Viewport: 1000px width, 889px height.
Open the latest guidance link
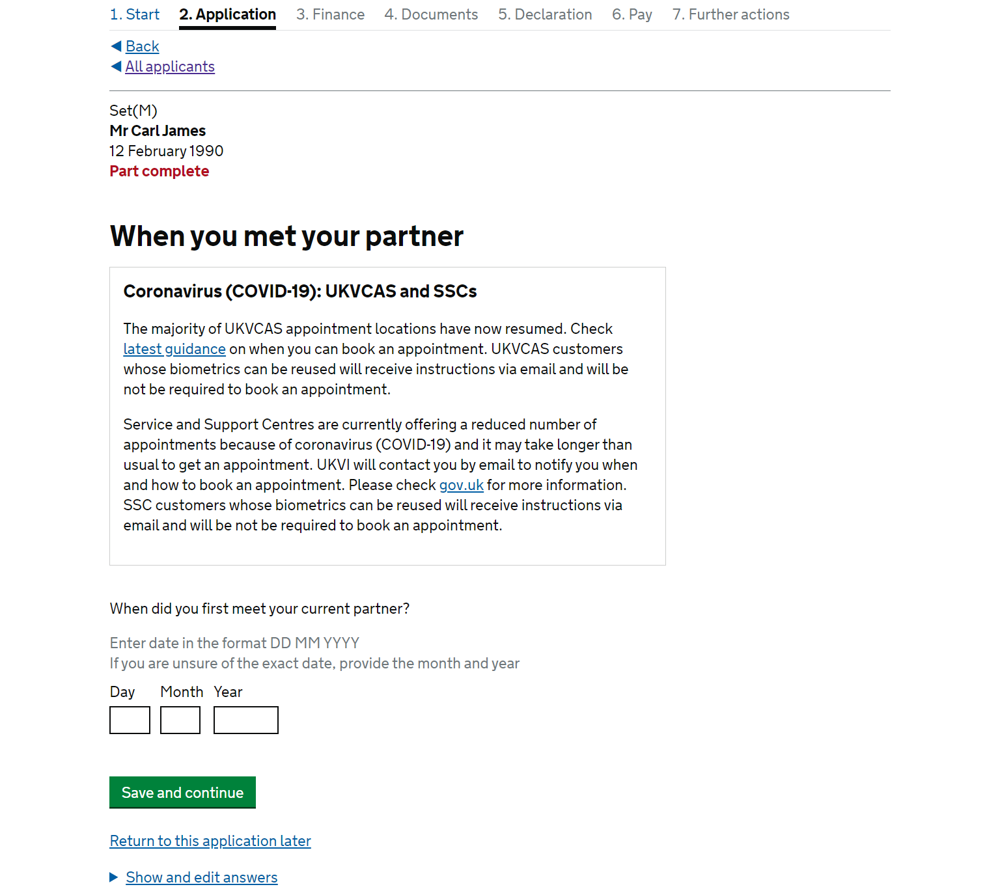174,349
